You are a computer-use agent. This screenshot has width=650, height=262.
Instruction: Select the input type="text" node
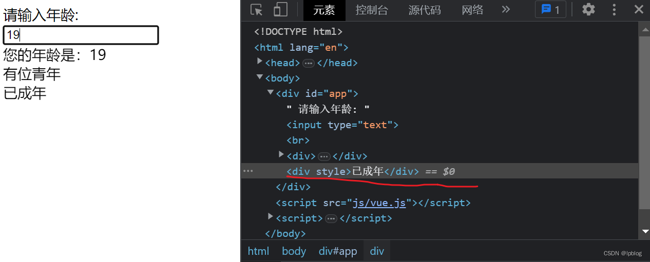(x=342, y=125)
